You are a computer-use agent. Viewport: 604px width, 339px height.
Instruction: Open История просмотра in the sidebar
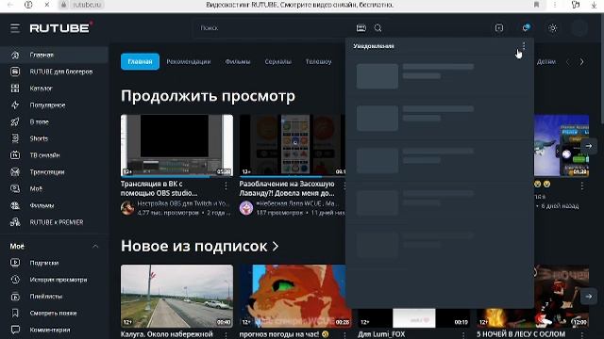(54, 280)
